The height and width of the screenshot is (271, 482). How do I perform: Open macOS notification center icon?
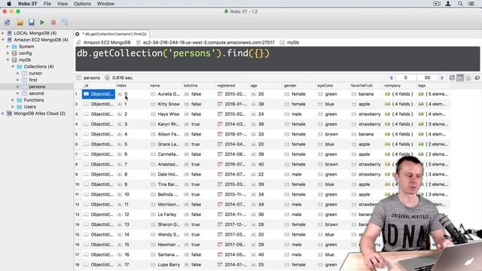[471, 4]
